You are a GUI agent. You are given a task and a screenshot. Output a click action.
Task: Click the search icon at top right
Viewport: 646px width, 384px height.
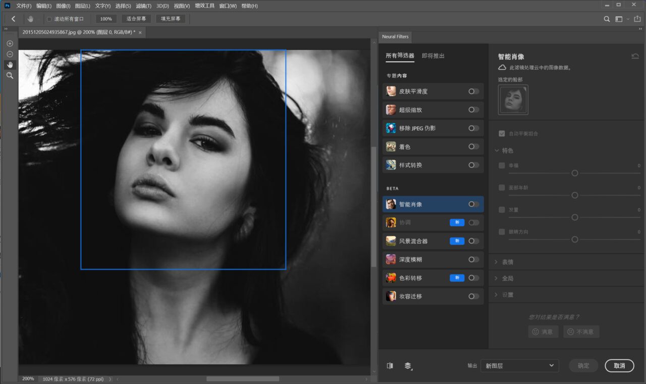(607, 19)
